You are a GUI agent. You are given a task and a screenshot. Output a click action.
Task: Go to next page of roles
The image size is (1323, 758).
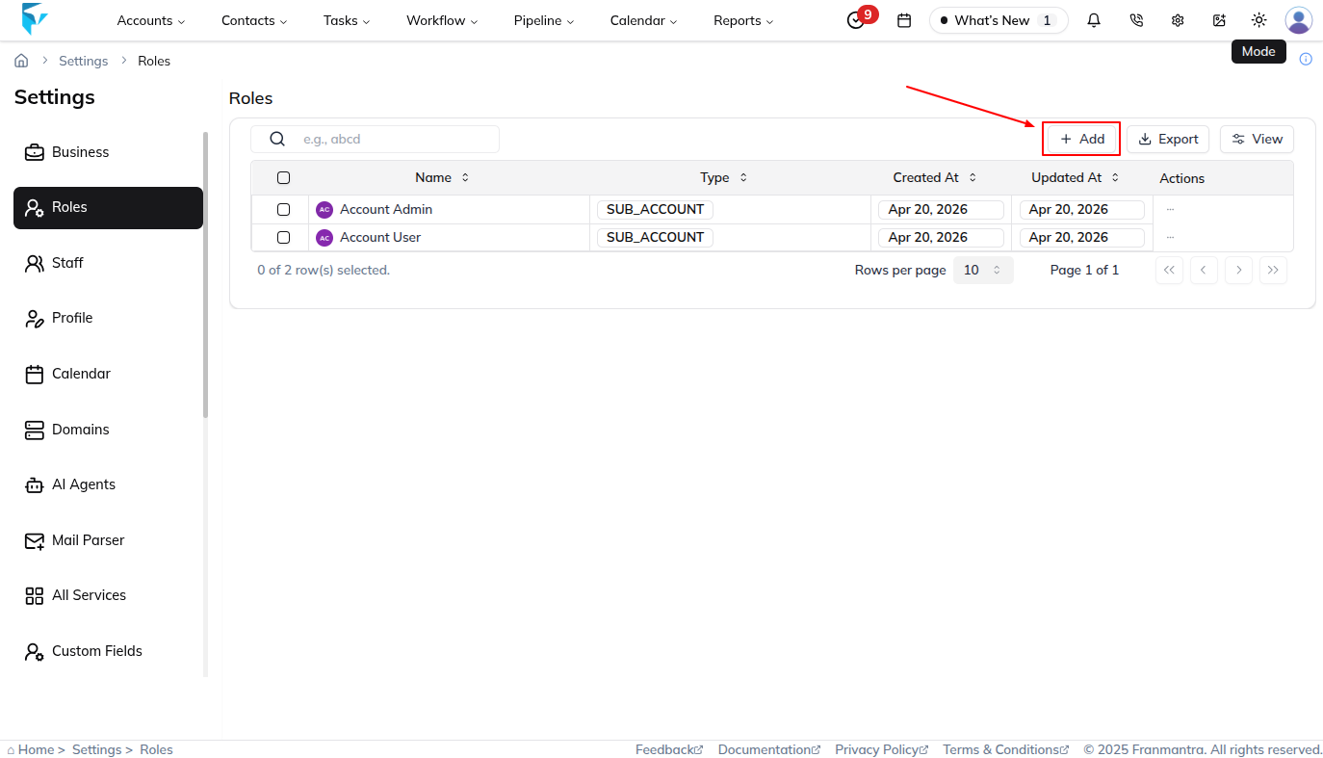coord(1238,270)
